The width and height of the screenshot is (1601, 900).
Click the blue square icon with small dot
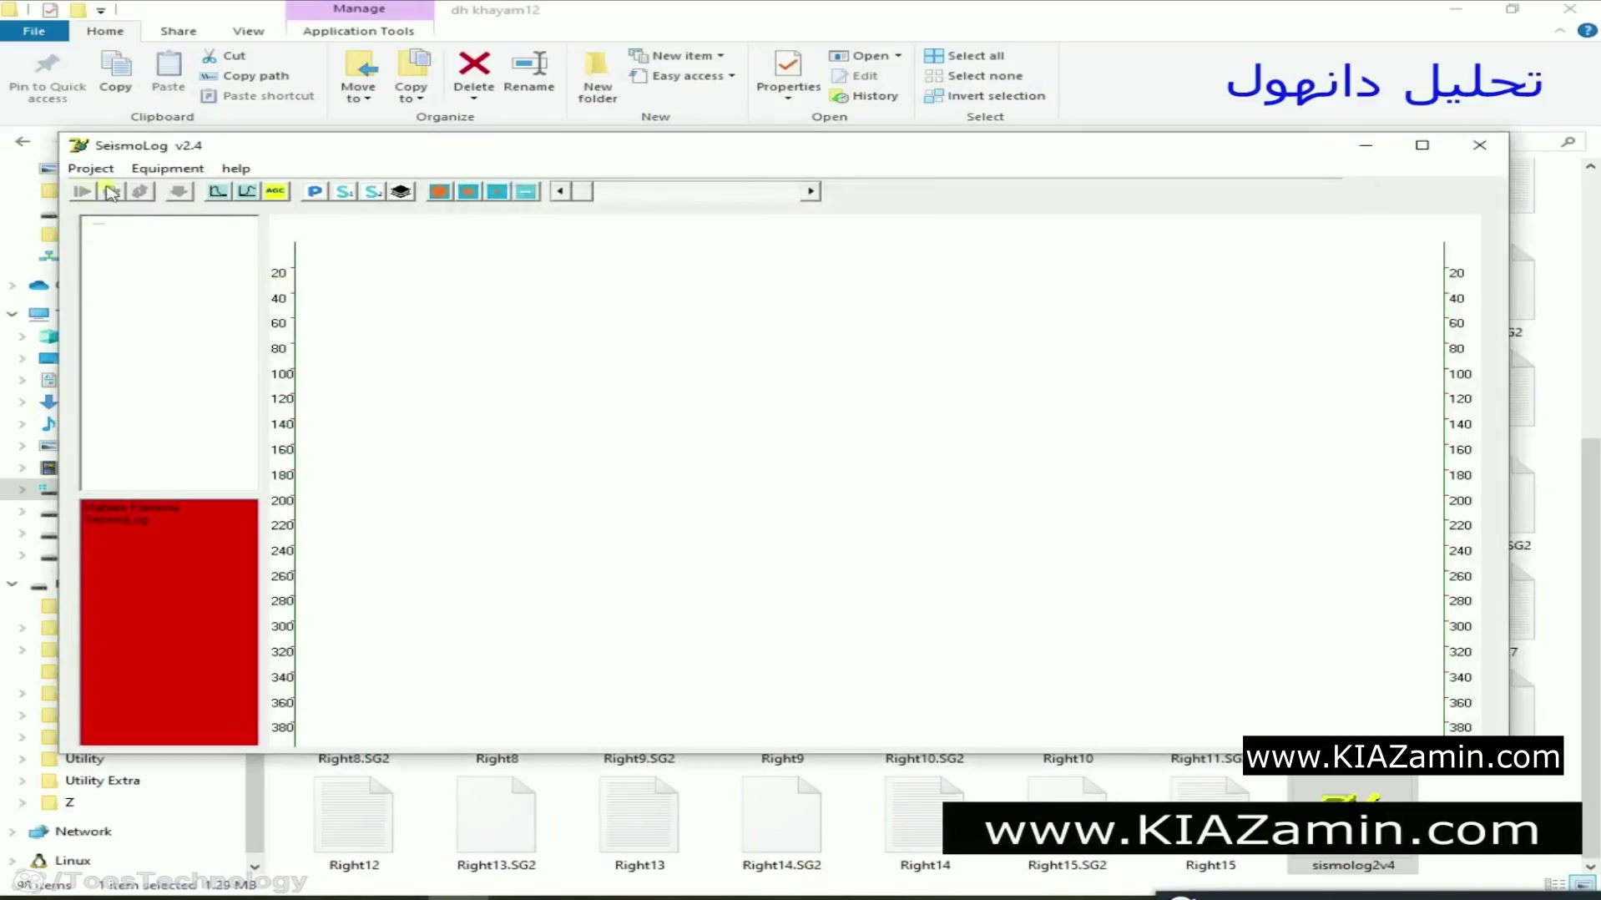tap(497, 191)
